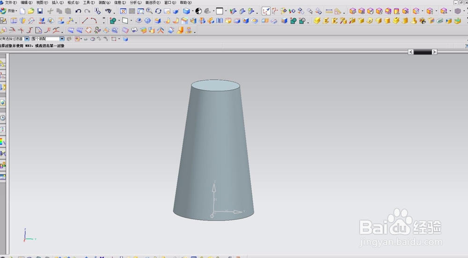The image size is (468, 258).
Task: Click the binoculars Find icon
Action: (x=108, y=11)
